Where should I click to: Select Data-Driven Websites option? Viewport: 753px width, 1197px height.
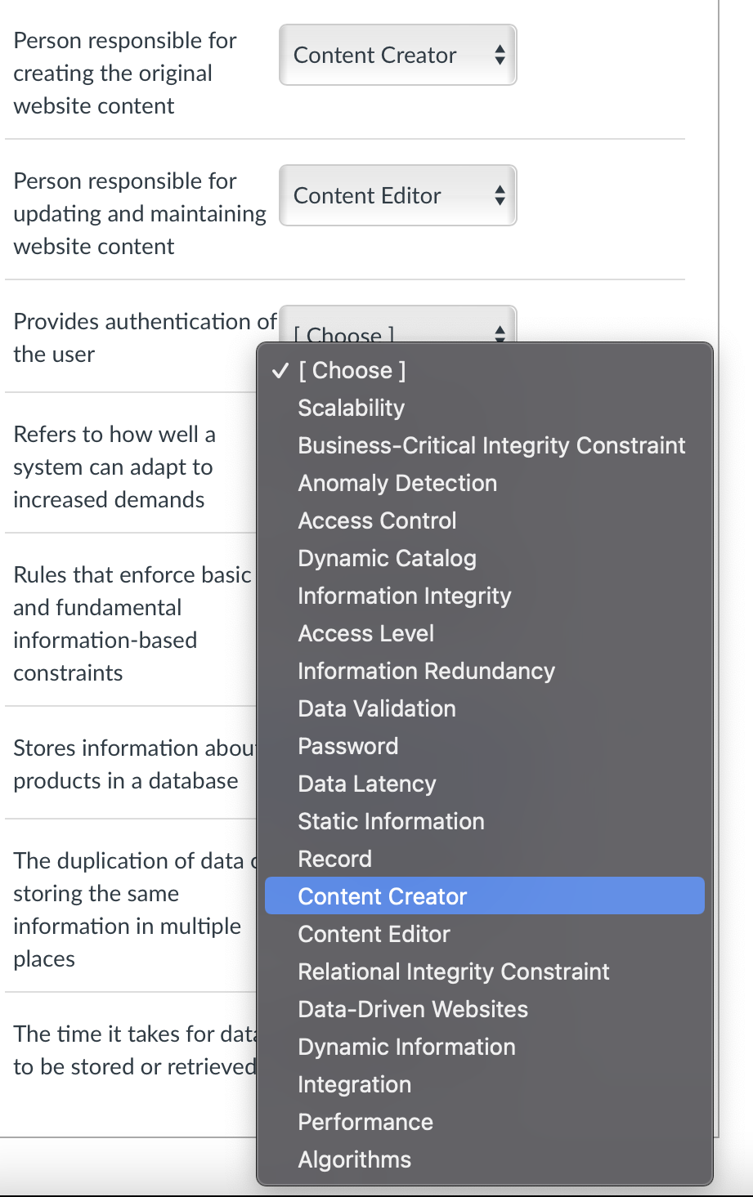pyautogui.click(x=412, y=1009)
